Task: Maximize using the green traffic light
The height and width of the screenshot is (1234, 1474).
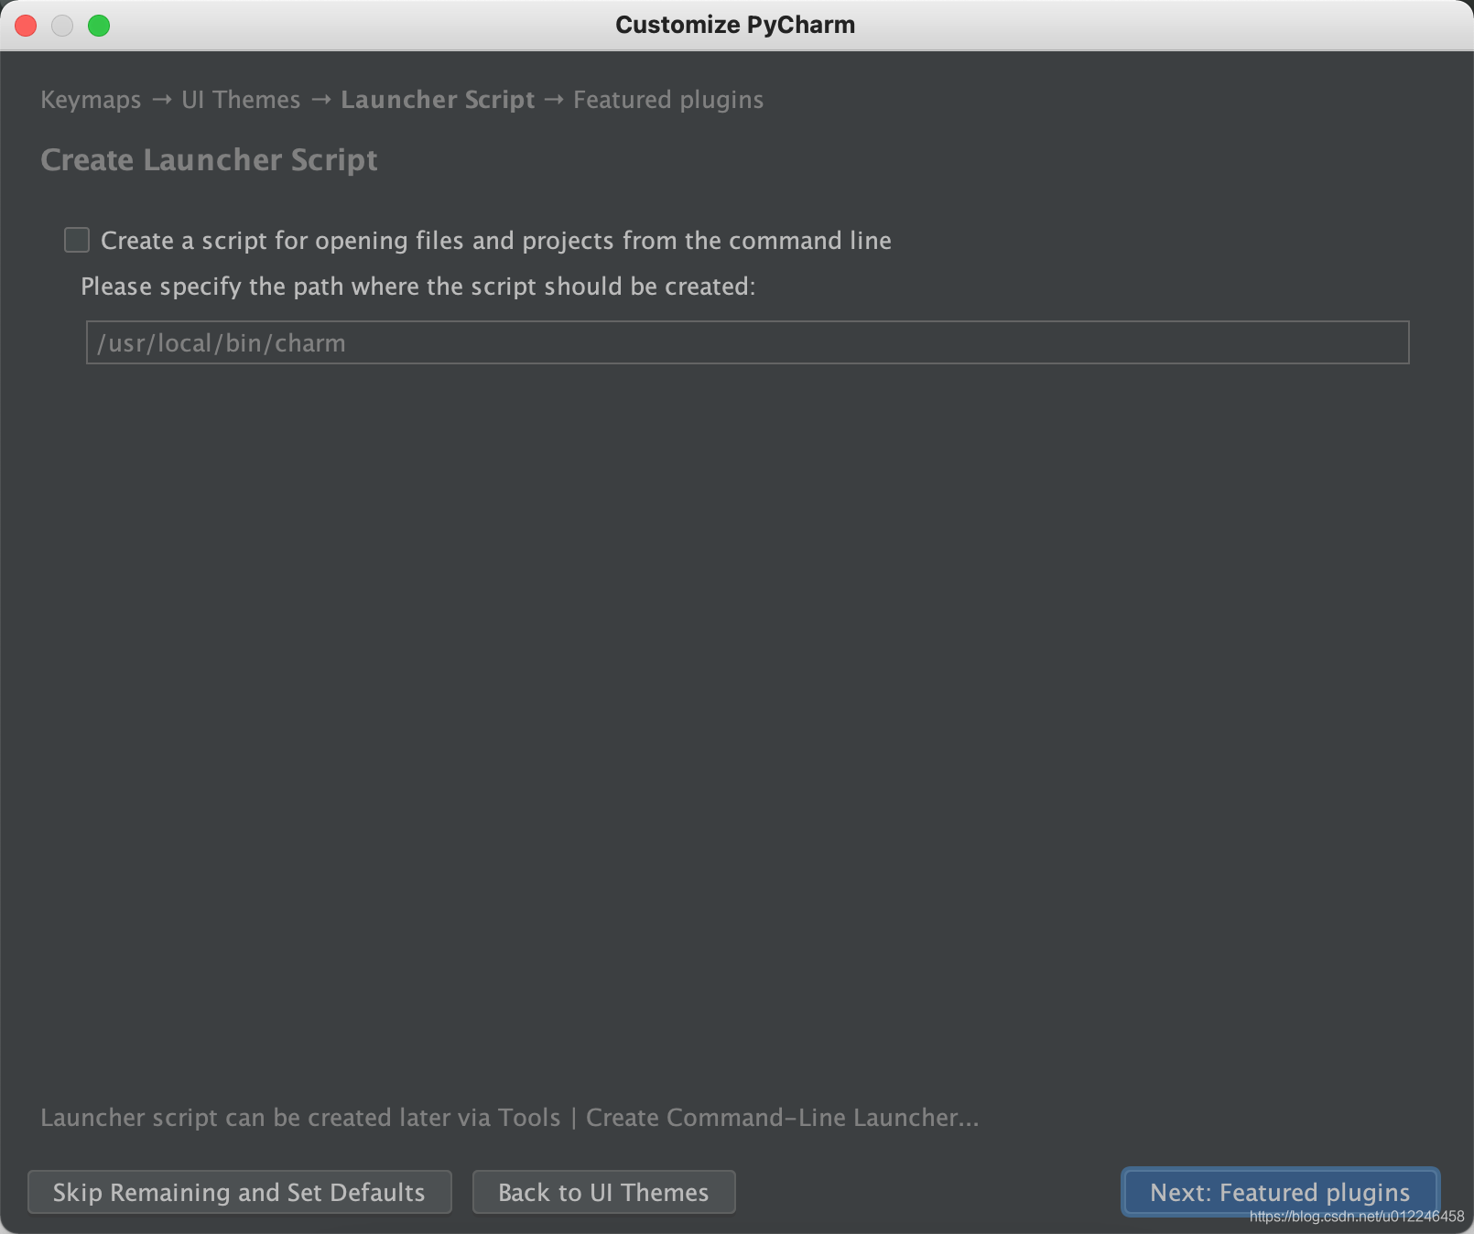Action: coord(100,26)
